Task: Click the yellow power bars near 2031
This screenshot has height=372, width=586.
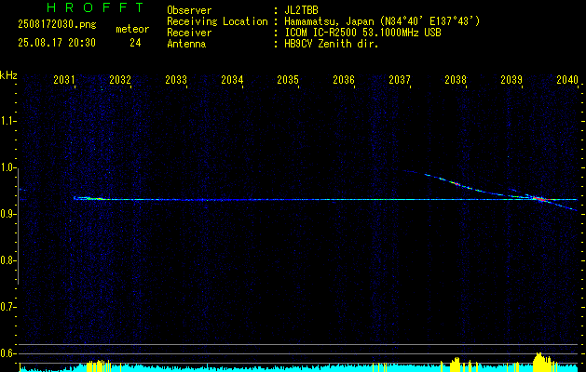Action: pyautogui.click(x=99, y=365)
